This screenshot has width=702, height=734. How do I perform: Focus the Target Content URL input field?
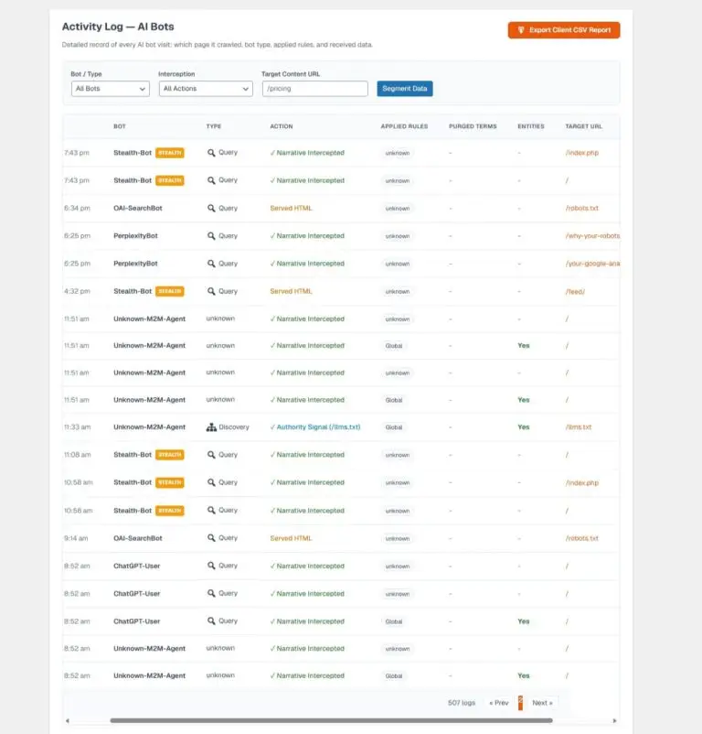point(315,89)
